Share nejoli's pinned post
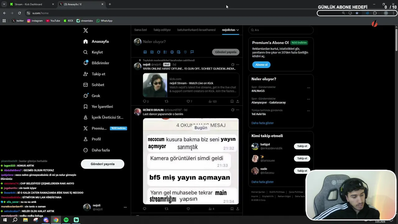 coord(238,101)
